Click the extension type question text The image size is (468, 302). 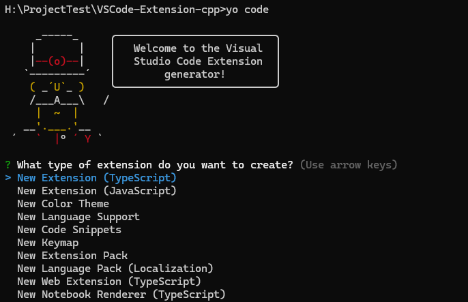pos(155,165)
